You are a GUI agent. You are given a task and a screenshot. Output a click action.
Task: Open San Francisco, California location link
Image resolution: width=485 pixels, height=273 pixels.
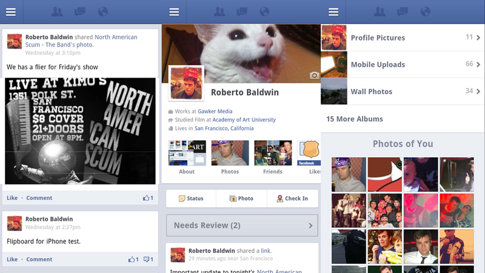point(224,128)
